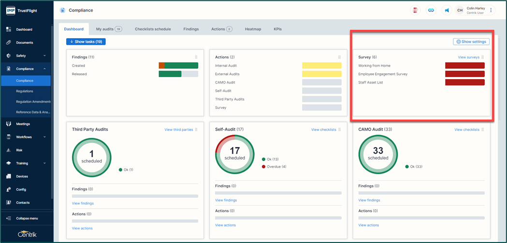Open the View surveys link
Screen dimensions: 507x243
(468, 57)
